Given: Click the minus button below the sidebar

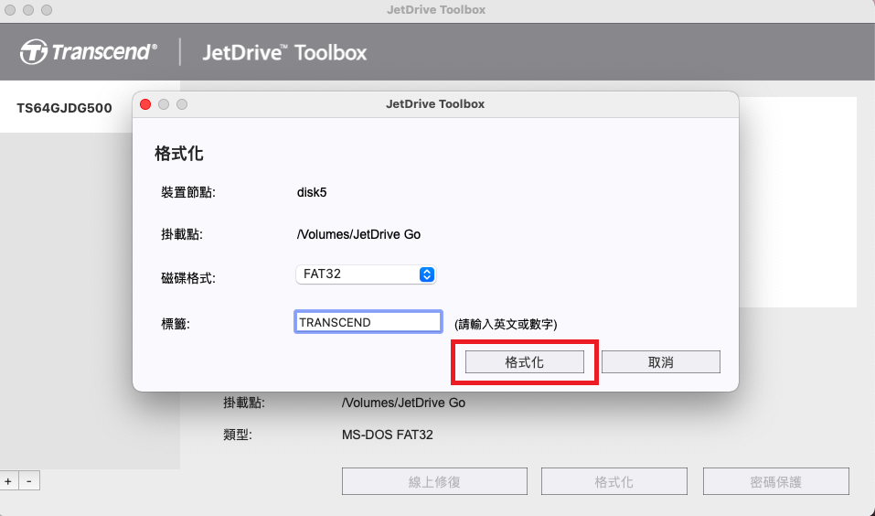Looking at the screenshot, I should 29,481.
